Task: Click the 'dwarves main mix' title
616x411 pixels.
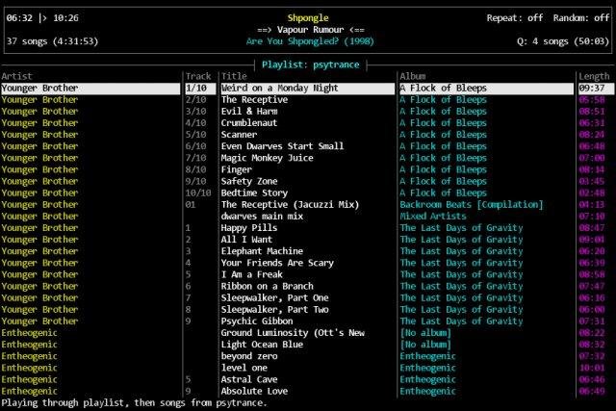Action: [262, 217]
